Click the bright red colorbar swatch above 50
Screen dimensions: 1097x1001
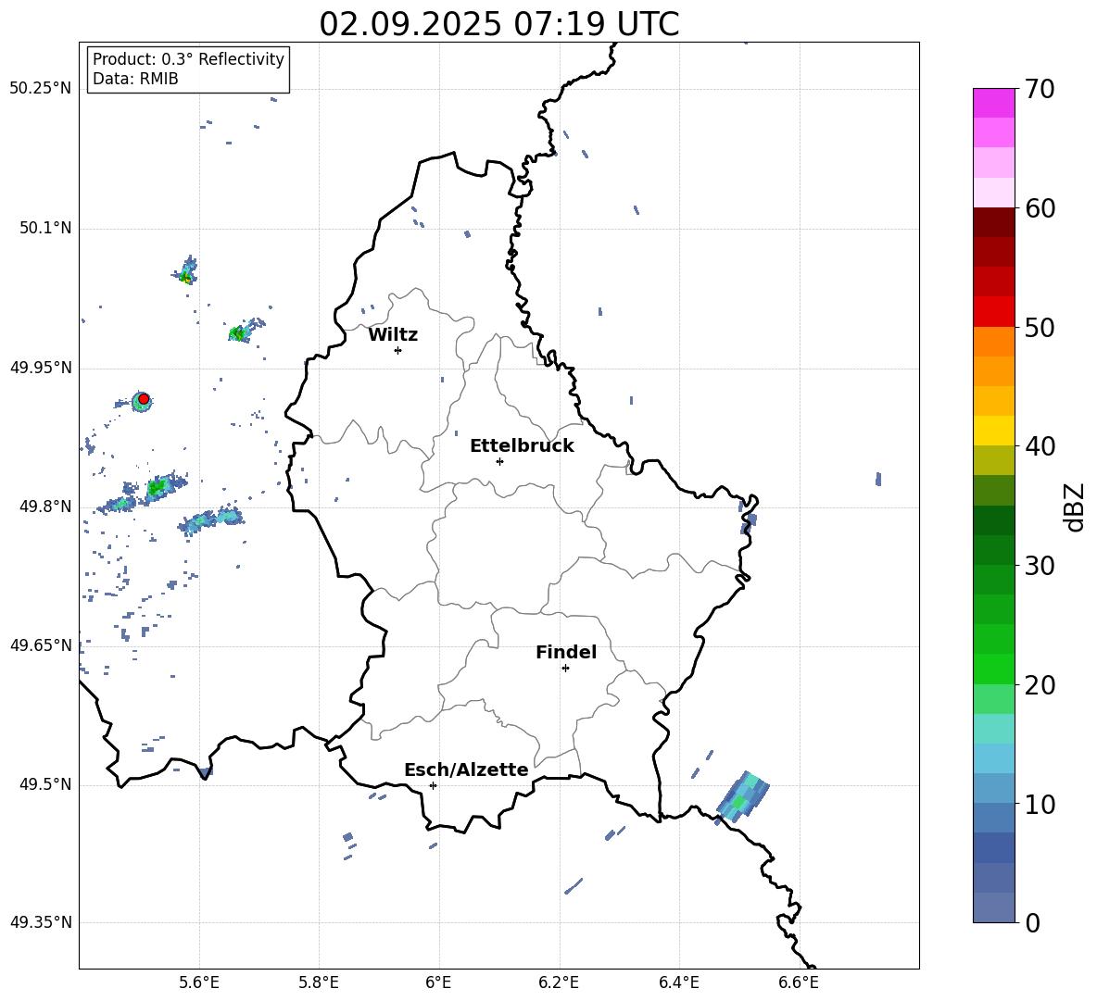pyautogui.click(x=993, y=312)
